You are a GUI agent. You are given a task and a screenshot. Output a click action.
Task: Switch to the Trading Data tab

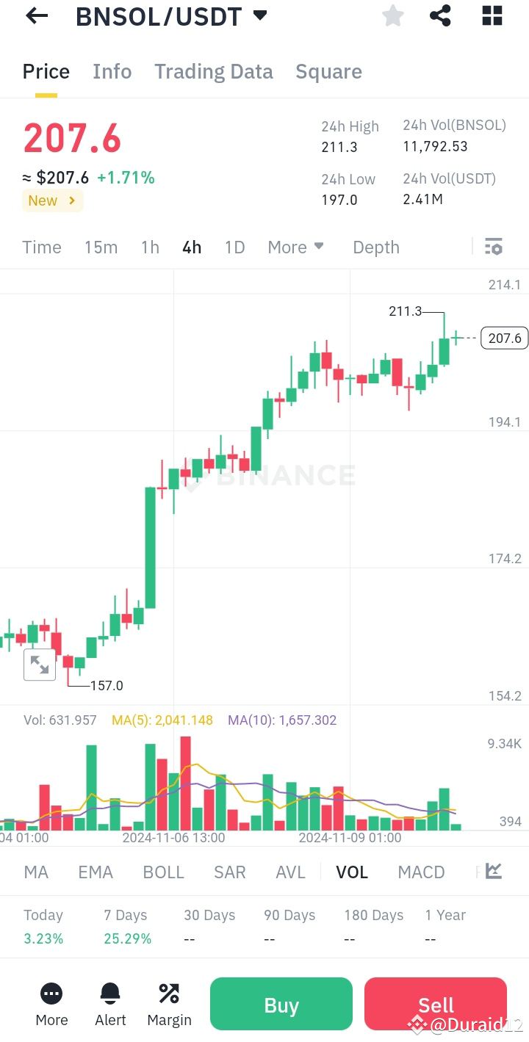click(x=214, y=71)
